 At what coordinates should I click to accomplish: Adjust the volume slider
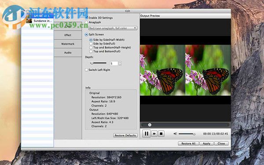(187, 134)
